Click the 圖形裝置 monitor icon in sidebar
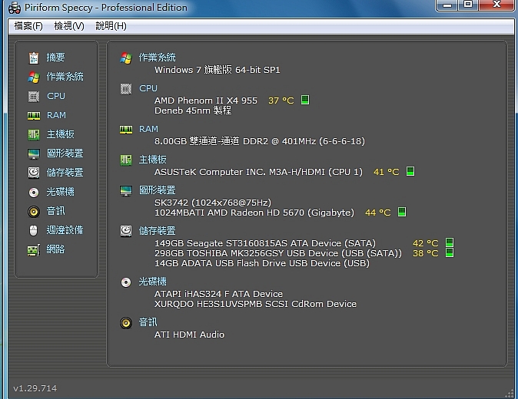The width and height of the screenshot is (518, 399). [34, 153]
